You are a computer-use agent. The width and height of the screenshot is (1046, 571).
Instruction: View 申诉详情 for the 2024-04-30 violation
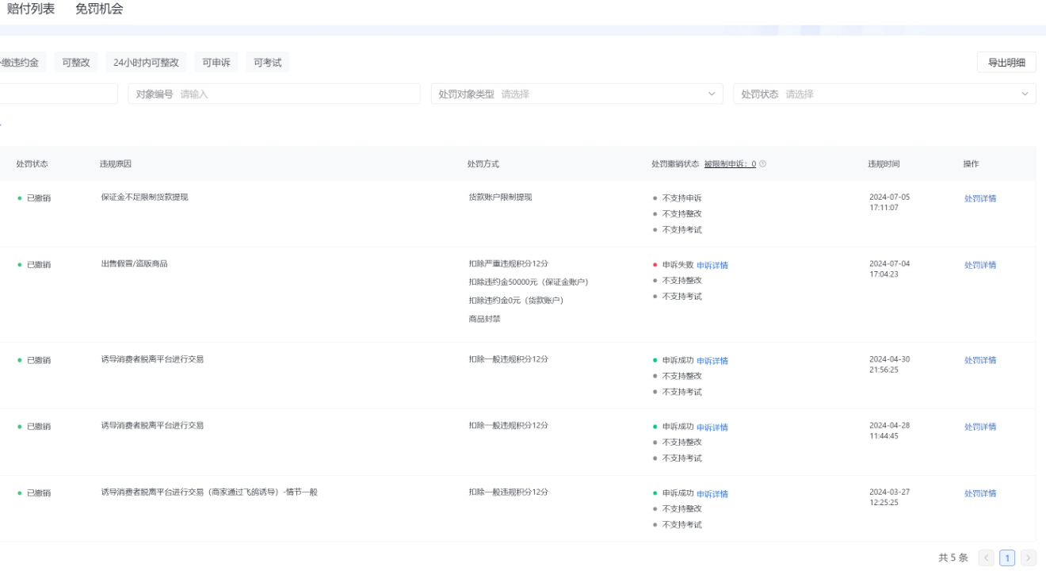click(712, 361)
